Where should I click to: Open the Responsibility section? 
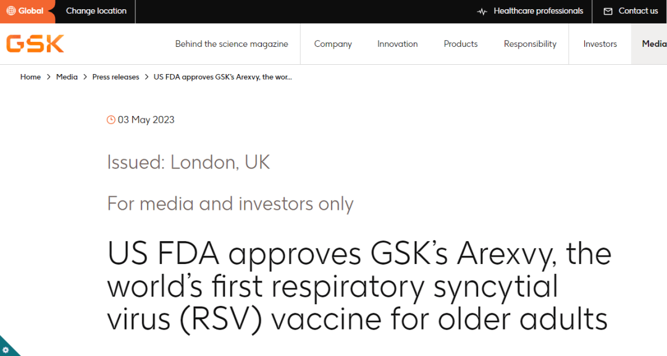[x=530, y=44]
